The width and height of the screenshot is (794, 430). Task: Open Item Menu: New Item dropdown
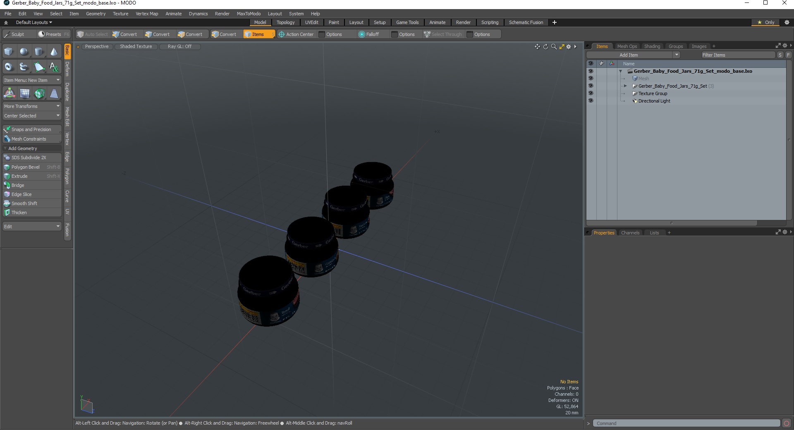32,80
